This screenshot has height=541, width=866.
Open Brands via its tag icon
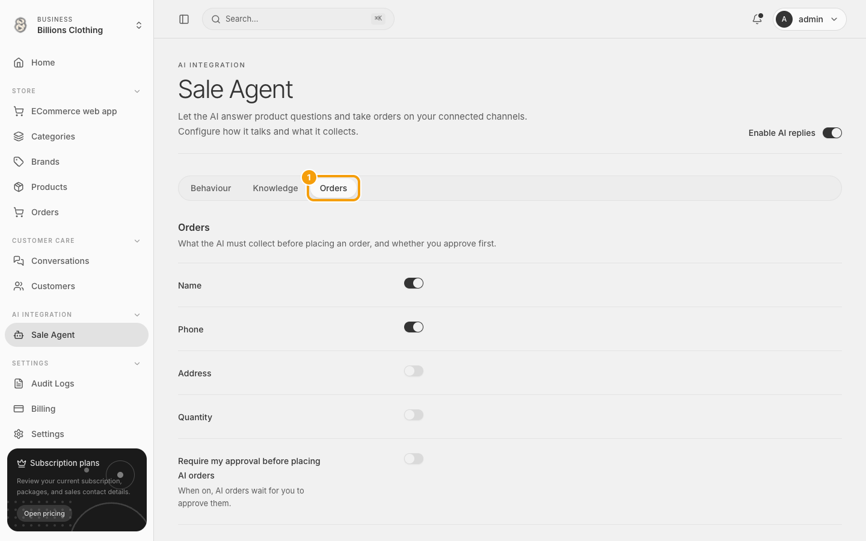[19, 162]
